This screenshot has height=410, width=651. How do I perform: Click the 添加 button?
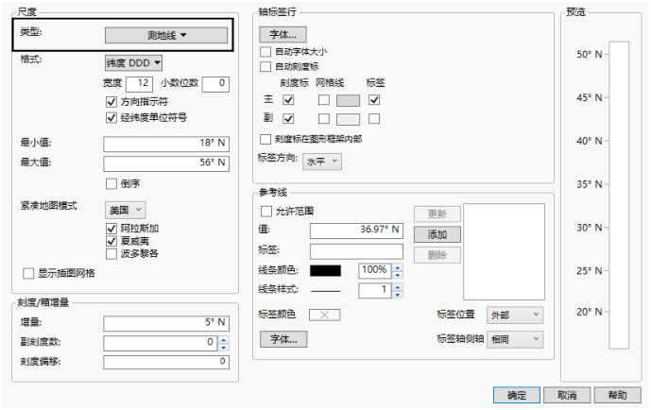(437, 235)
